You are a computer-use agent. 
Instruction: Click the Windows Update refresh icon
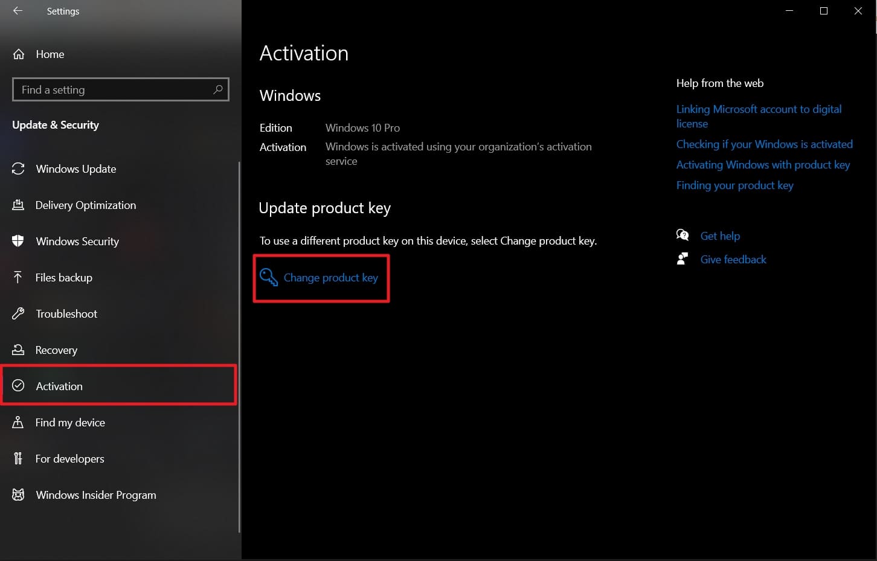point(18,168)
